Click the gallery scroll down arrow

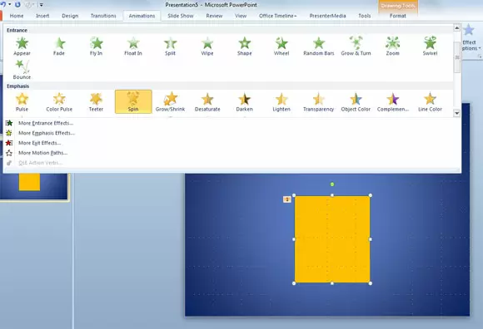pos(457,113)
